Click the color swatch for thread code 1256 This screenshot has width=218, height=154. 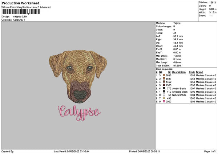pos(164,75)
